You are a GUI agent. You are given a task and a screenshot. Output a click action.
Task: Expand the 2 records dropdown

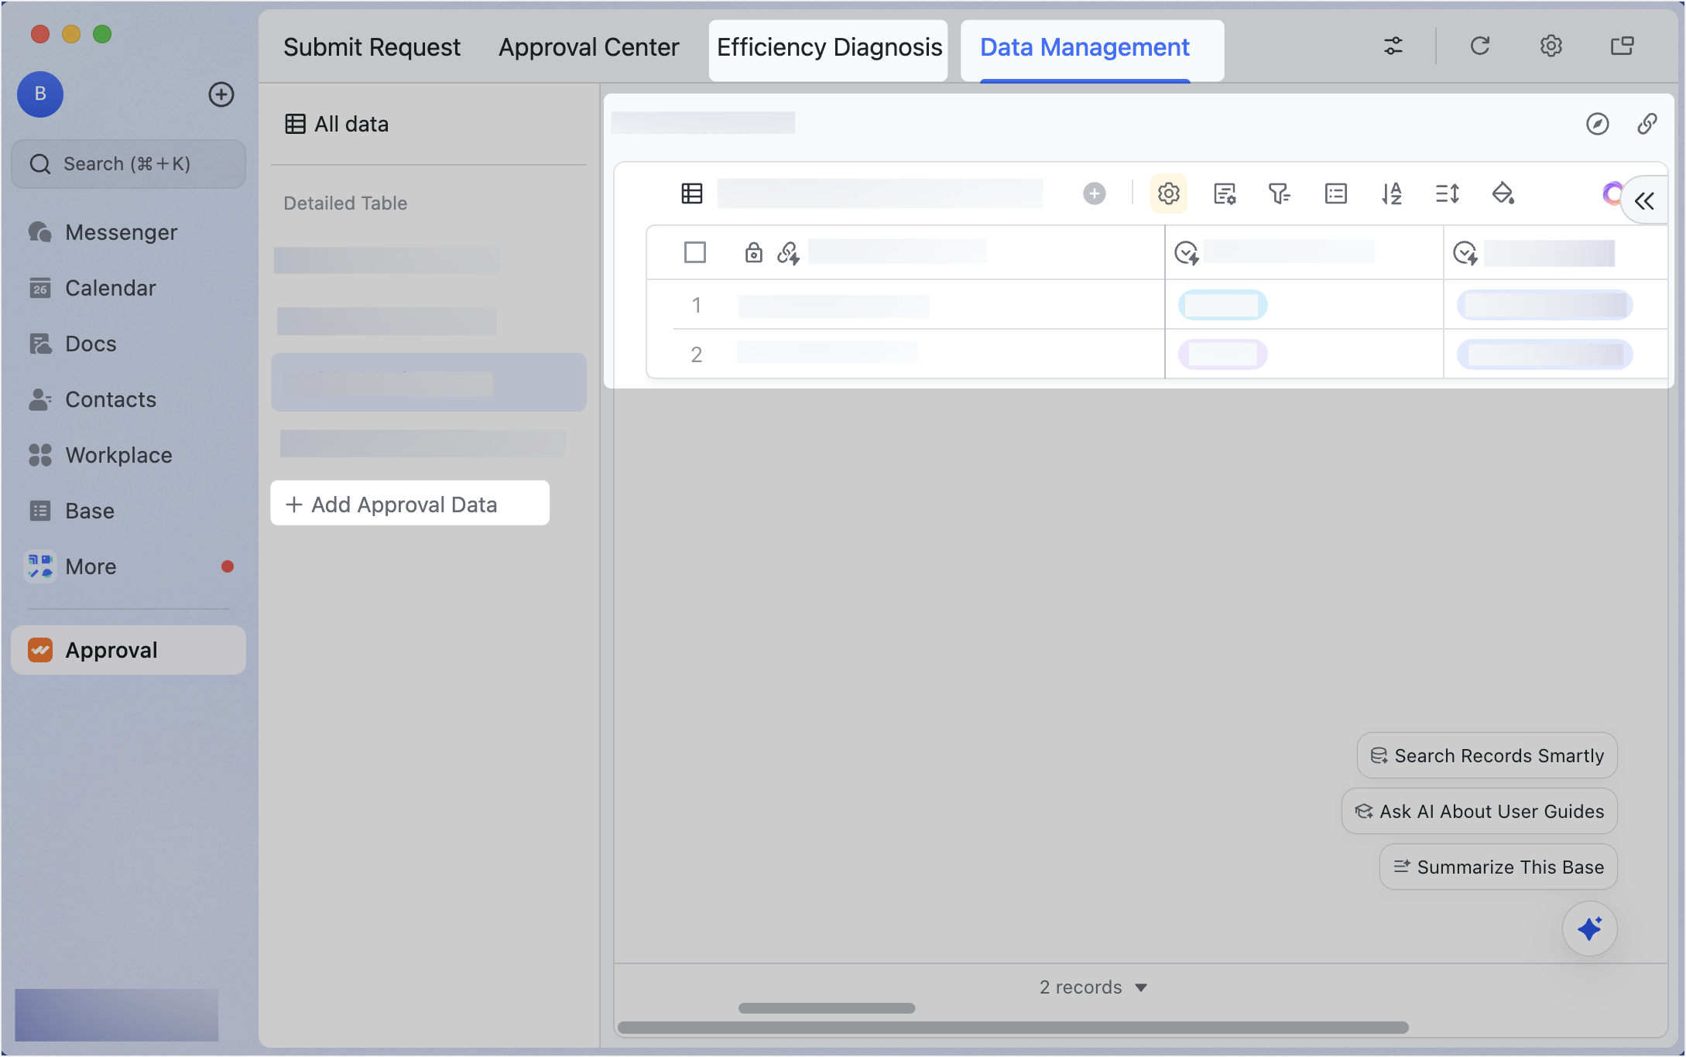click(x=1094, y=987)
